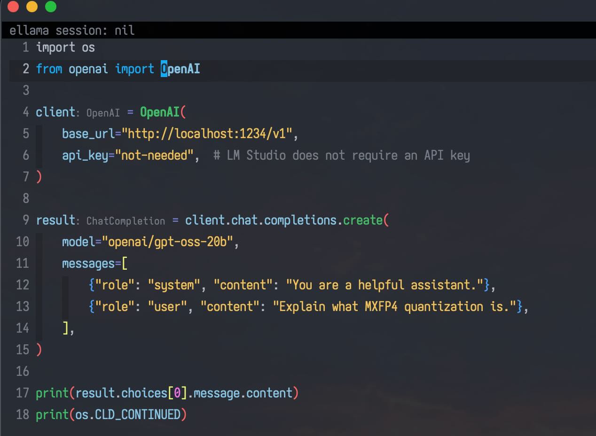The height and width of the screenshot is (436, 596).
Task: Click the "ChatCompletion" inlay type hint
Action: click(125, 221)
